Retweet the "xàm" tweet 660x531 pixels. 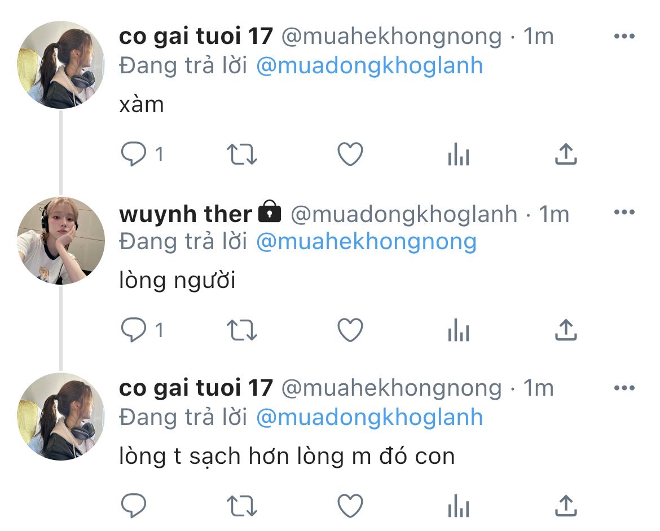[241, 154]
